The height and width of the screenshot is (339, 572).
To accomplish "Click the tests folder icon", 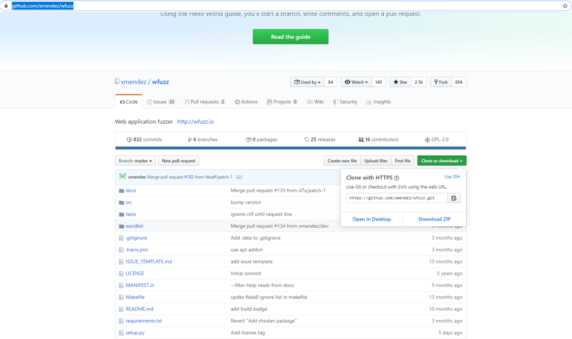I will click(x=121, y=214).
